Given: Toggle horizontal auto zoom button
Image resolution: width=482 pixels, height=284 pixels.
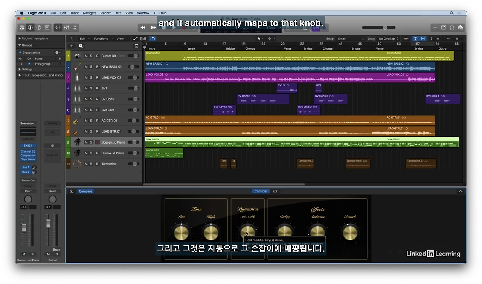Looking at the screenshot, I should point(423,38).
